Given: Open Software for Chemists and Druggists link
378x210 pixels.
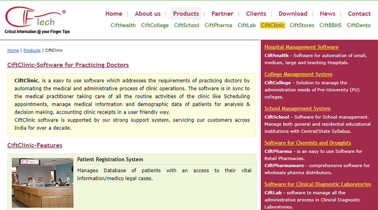Looking at the screenshot, I should click(x=308, y=143).
